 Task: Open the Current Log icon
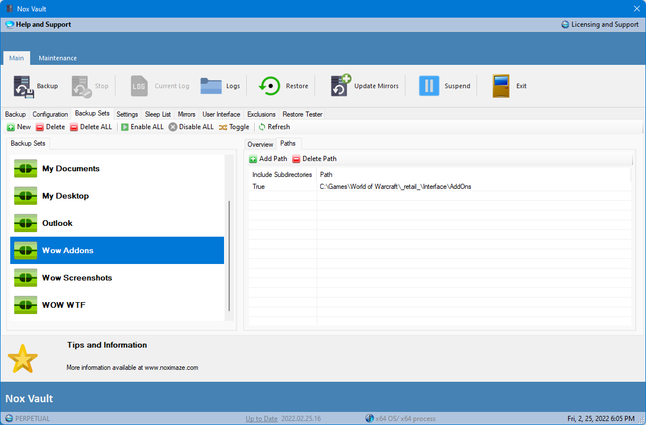tap(139, 86)
